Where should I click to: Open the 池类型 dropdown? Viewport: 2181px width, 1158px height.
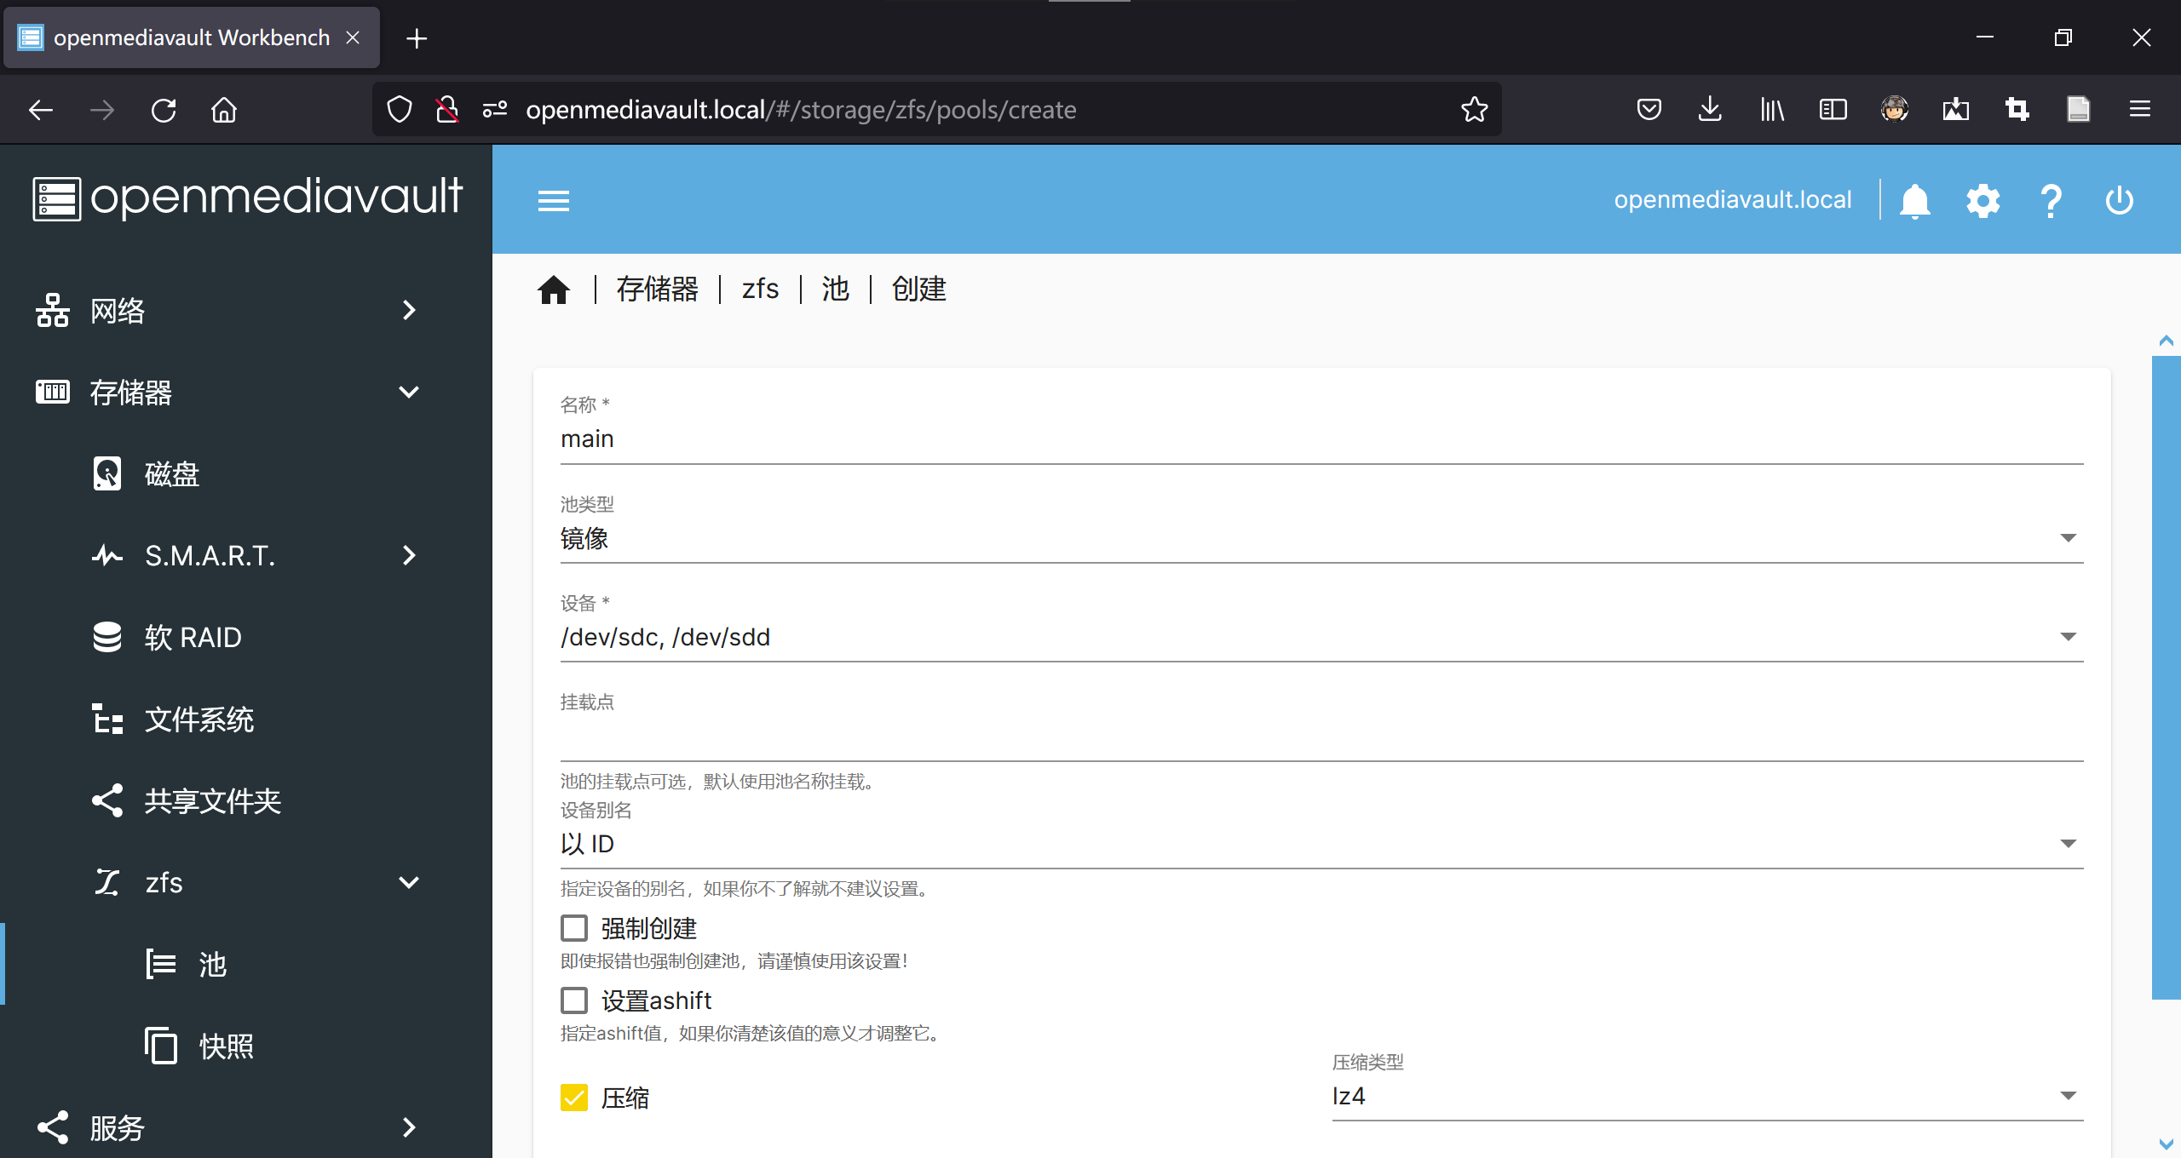coord(1321,538)
